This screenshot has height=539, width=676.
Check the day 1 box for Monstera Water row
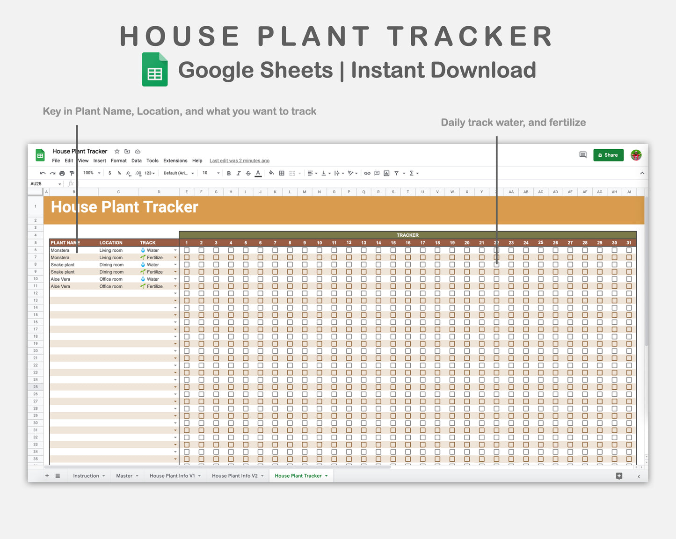click(x=187, y=250)
